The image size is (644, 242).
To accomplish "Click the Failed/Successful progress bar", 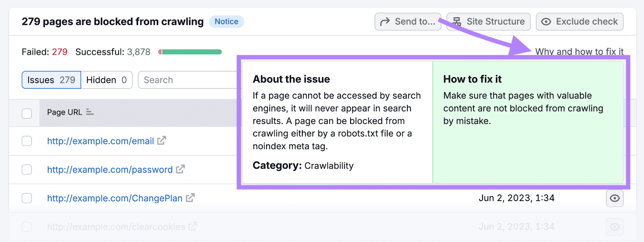I will [x=189, y=51].
